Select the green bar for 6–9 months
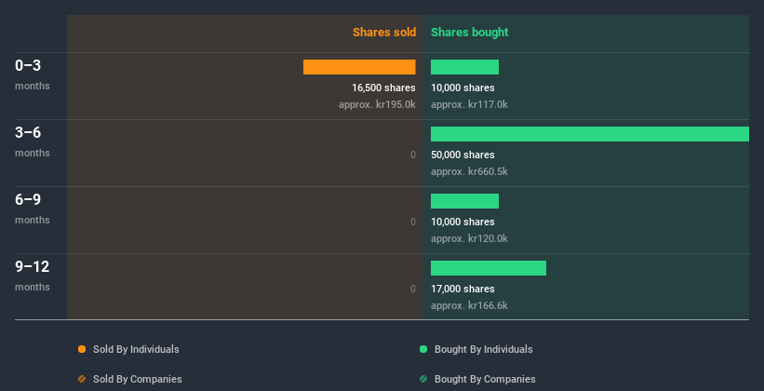Screen dimensions: 764x391 pyautogui.click(x=465, y=201)
